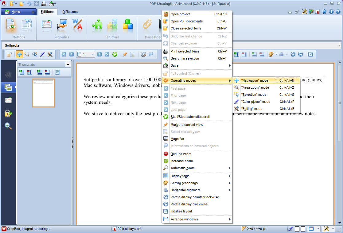The image size is (343, 233).
Task: Go to next page toolbar button
Action: pos(99,54)
